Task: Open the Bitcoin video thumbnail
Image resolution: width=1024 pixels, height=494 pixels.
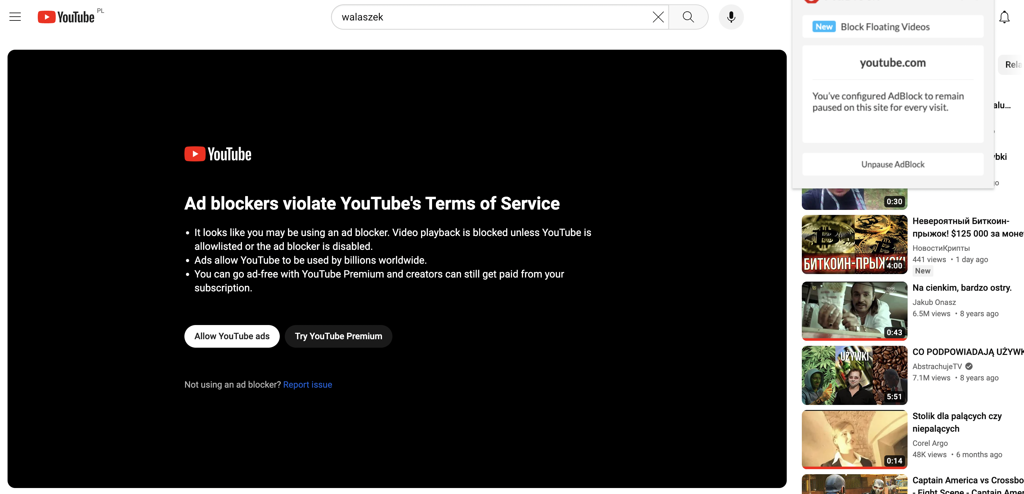Action: 854,244
